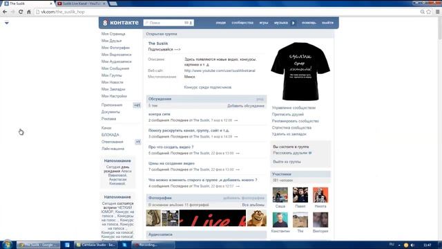Image resolution: width=442 pixels, height=249 pixels.
Task: Open Статистика сообщества
Action: click(x=291, y=127)
